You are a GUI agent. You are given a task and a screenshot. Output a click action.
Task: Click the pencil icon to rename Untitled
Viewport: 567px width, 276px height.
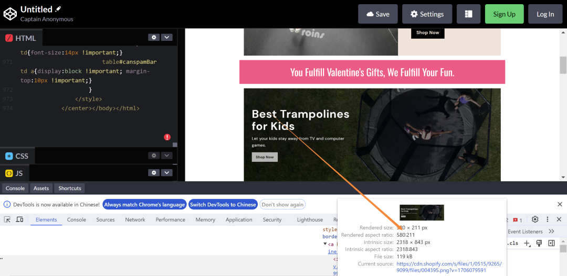click(58, 9)
